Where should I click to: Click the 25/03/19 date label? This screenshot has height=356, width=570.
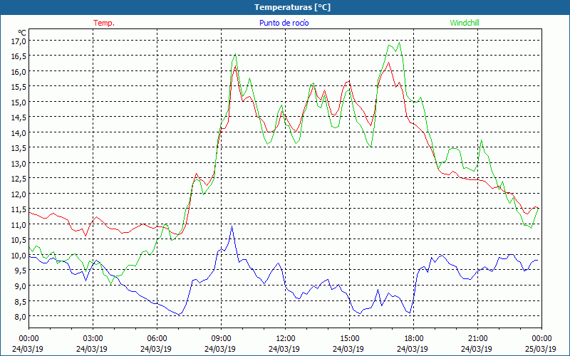[x=541, y=349]
